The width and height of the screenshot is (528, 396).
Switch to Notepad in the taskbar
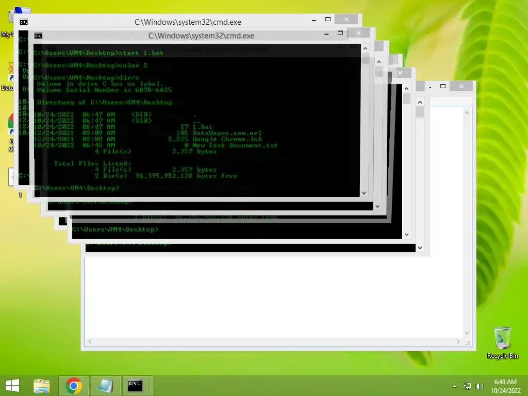pyautogui.click(x=106, y=386)
